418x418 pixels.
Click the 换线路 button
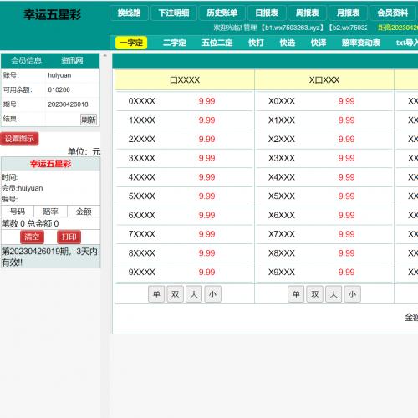point(129,13)
